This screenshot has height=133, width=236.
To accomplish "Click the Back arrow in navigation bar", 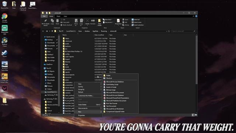I will (43, 31).
